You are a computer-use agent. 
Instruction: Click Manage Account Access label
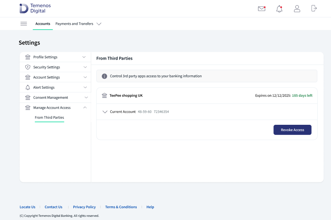52,108
